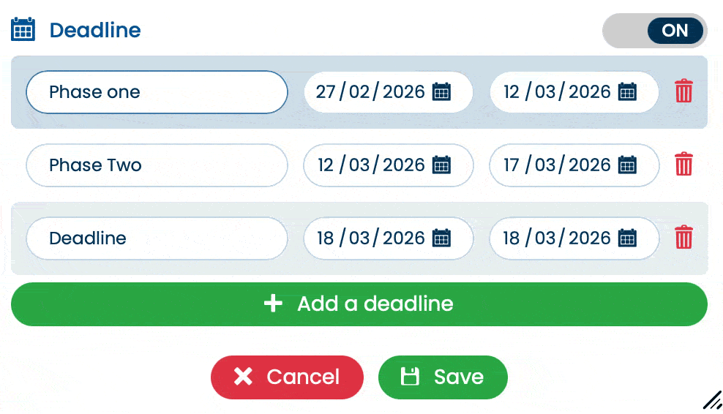Grab the resize handle at bottom corner
The image size is (723, 414).
[711, 400]
